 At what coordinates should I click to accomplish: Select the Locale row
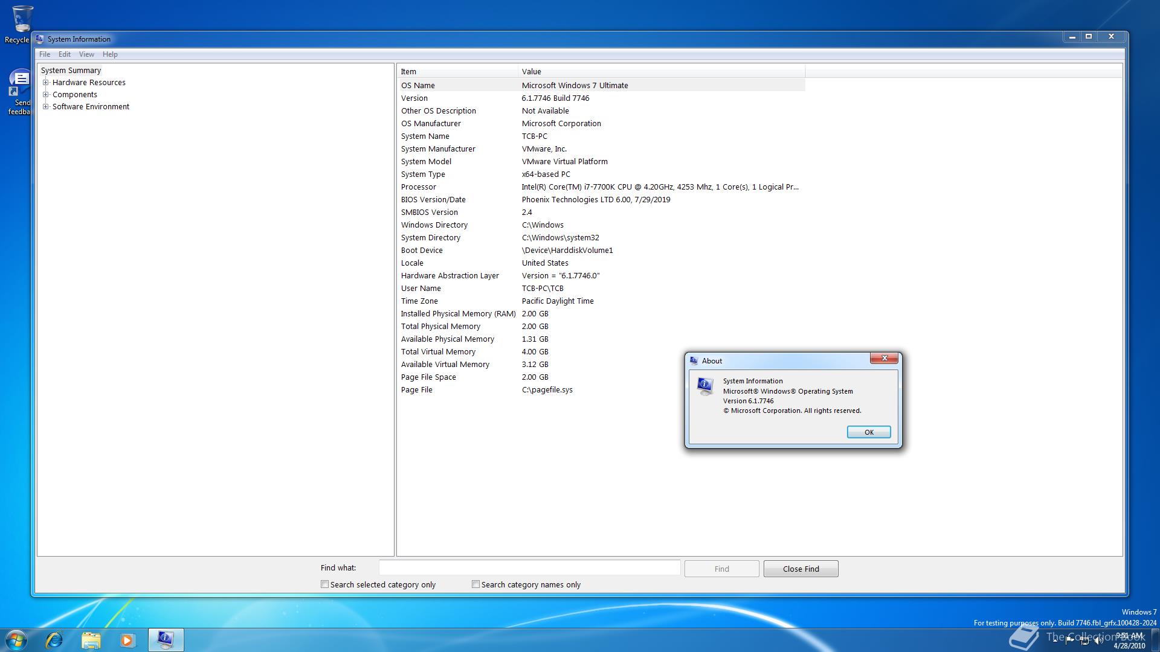click(x=602, y=263)
